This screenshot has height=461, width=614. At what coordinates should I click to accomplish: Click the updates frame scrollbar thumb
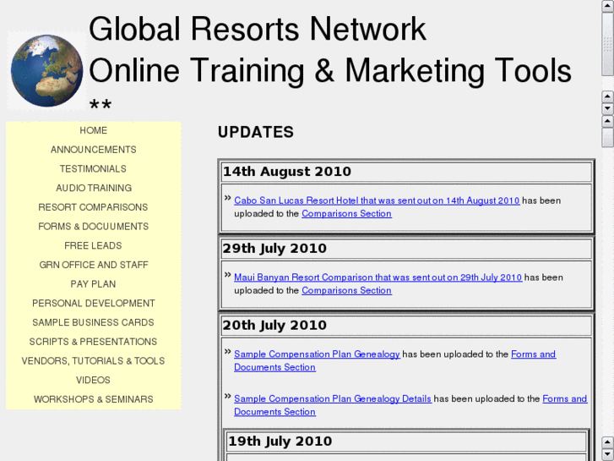pyautogui.click(x=608, y=137)
